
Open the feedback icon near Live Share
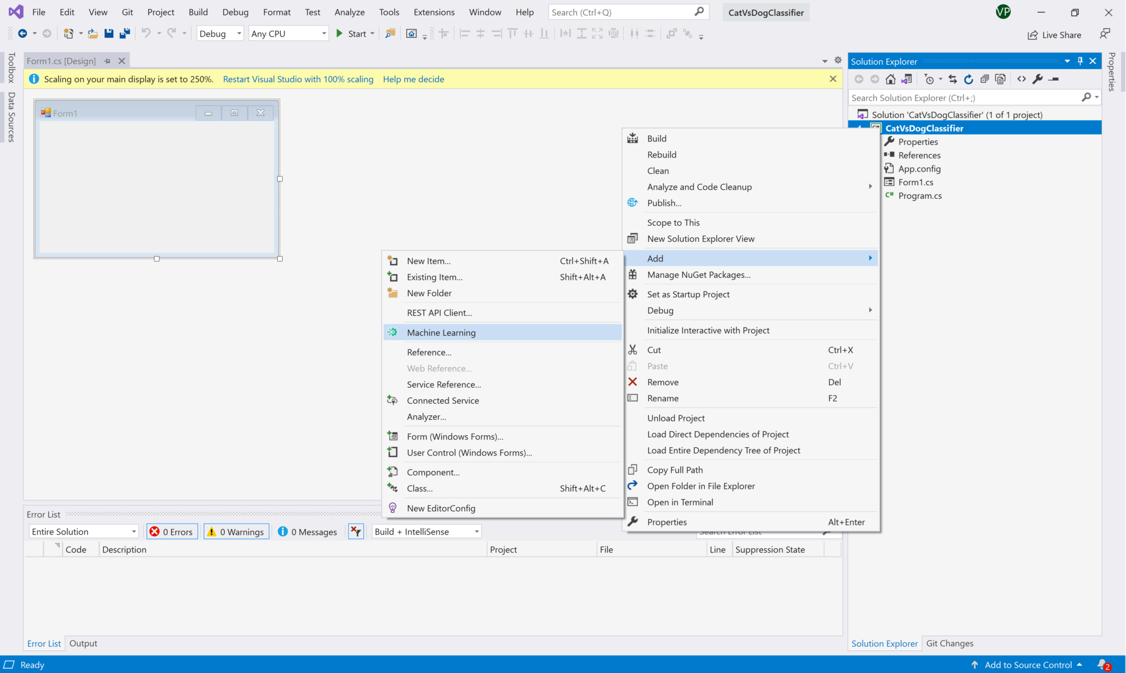coord(1105,34)
